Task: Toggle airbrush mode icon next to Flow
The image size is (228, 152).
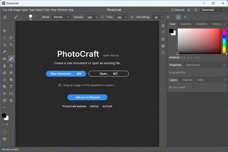Action: coord(132,17)
